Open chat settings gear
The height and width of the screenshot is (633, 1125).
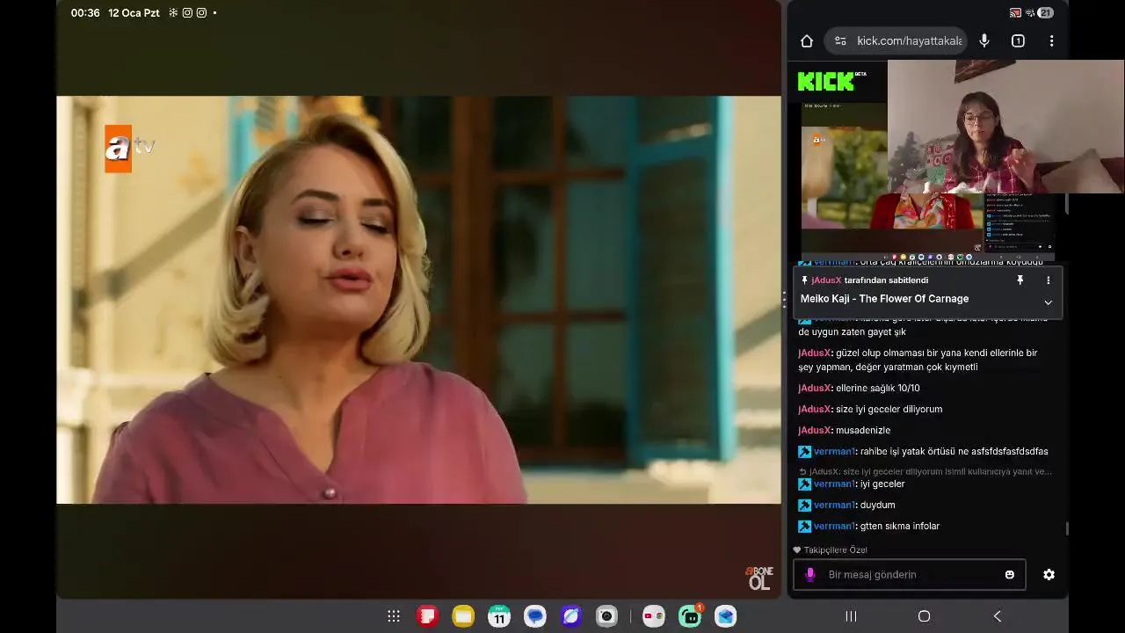pyautogui.click(x=1049, y=574)
